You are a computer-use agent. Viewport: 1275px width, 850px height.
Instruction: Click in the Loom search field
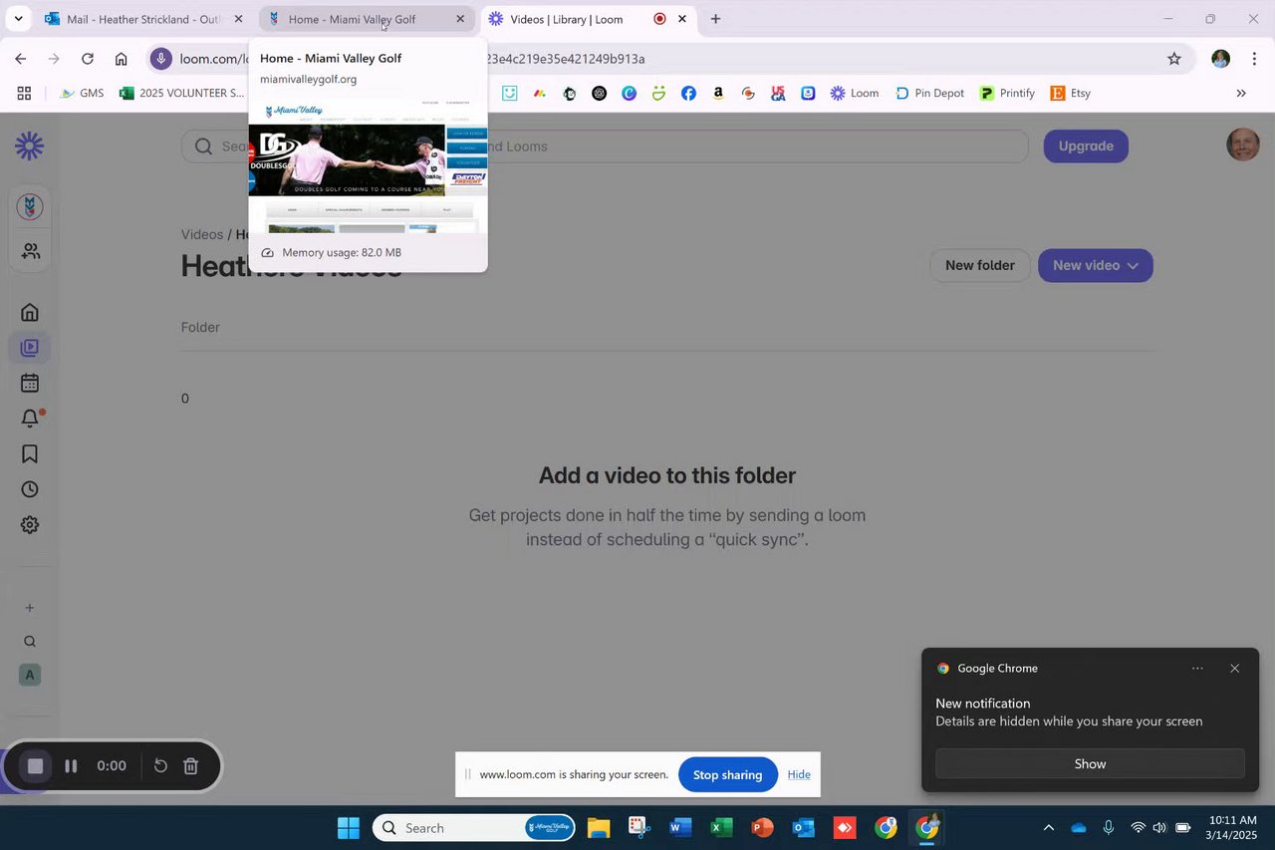pos(605,146)
